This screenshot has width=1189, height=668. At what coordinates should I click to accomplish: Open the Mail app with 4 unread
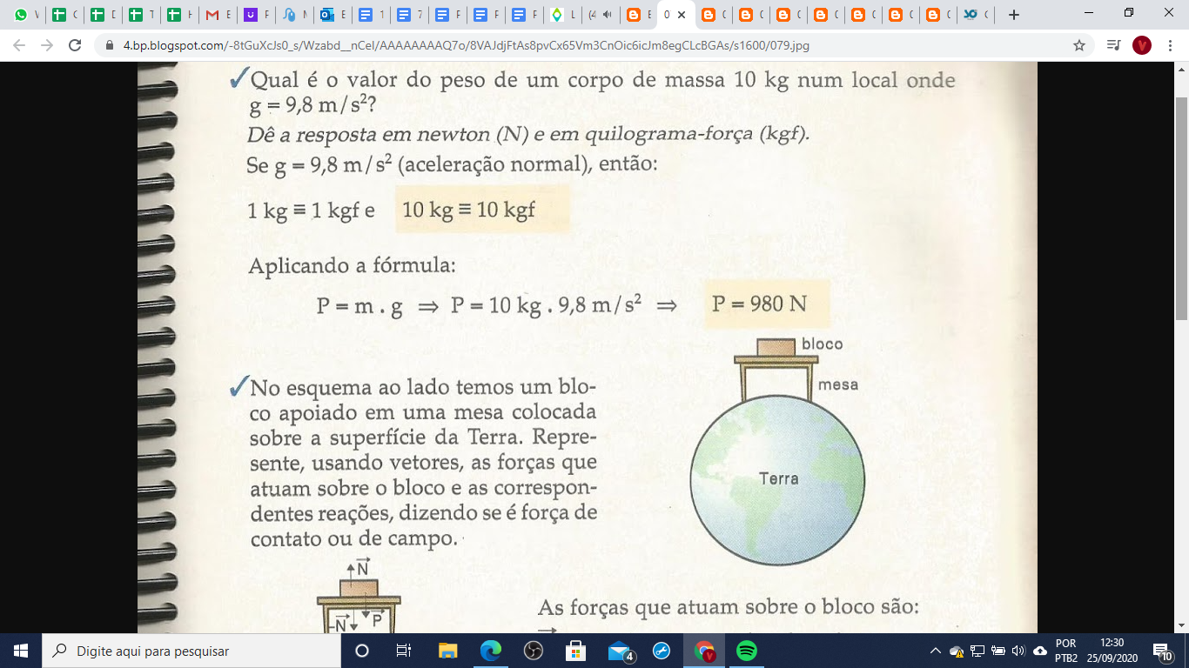pos(620,651)
